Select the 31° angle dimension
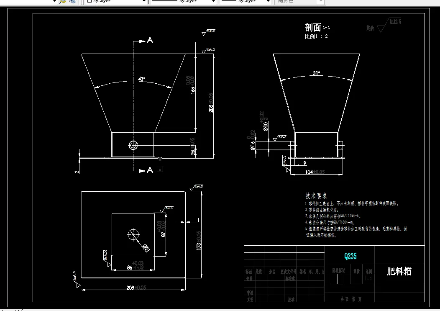The width and height of the screenshot is (440, 311). coord(316,73)
